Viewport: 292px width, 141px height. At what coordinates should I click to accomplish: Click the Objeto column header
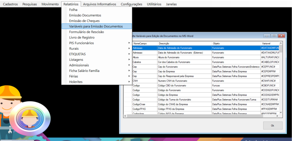pos(236,43)
